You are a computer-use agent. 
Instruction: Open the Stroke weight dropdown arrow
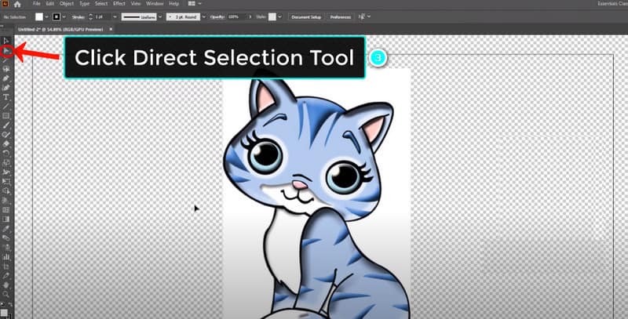click(115, 16)
